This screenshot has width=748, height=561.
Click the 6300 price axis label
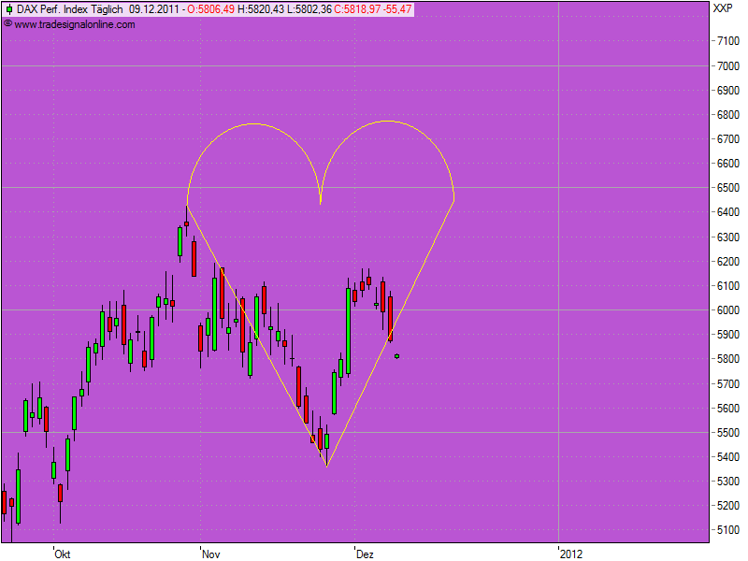pyautogui.click(x=728, y=237)
